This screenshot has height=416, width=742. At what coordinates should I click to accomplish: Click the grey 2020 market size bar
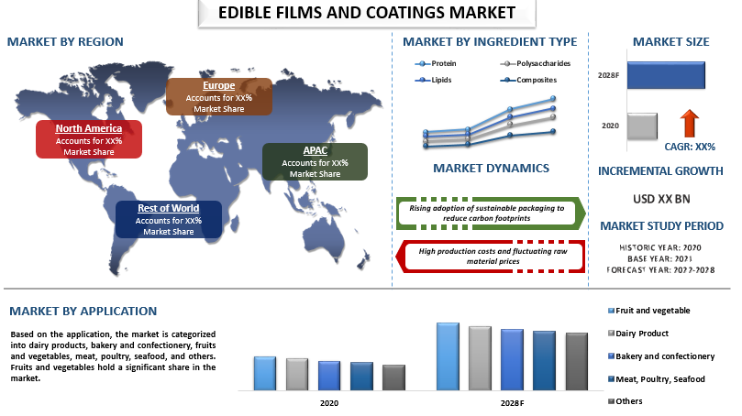[x=642, y=126]
